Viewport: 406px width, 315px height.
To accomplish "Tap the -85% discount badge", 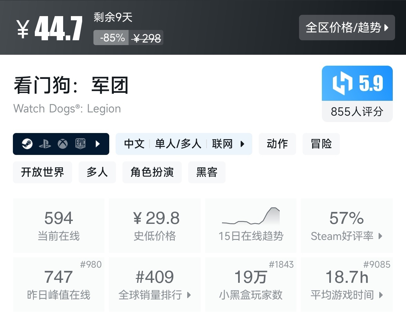I will tap(111, 37).
